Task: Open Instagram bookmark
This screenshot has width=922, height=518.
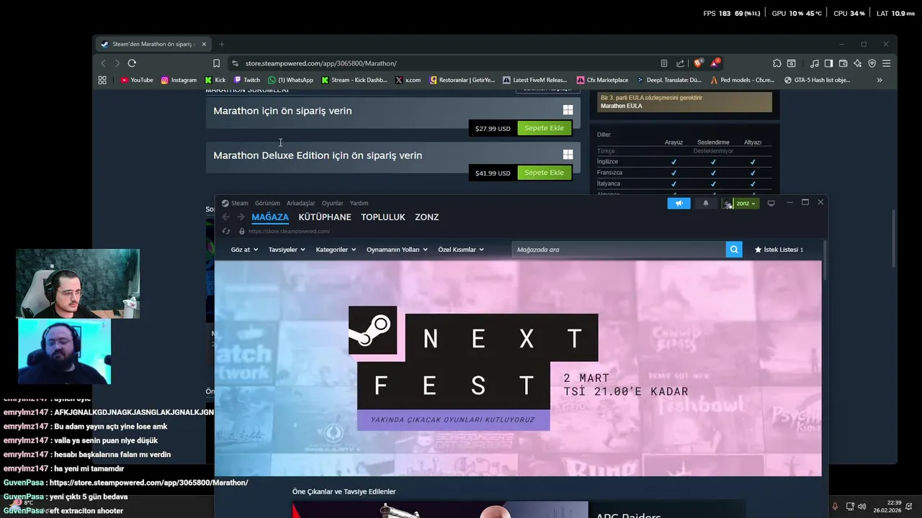Action: pyautogui.click(x=179, y=80)
